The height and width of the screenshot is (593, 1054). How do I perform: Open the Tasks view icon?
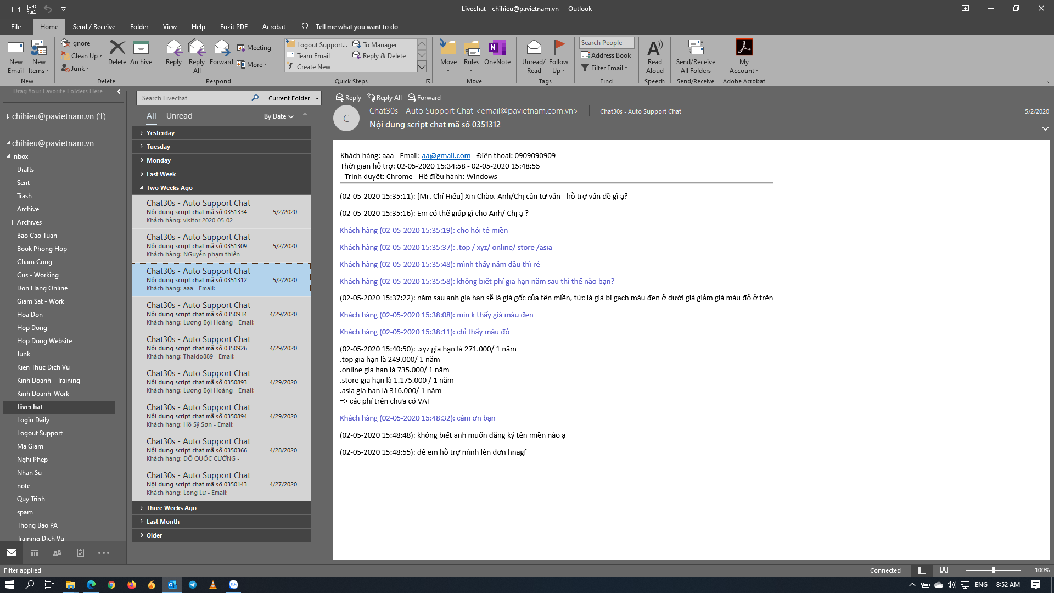(x=80, y=553)
